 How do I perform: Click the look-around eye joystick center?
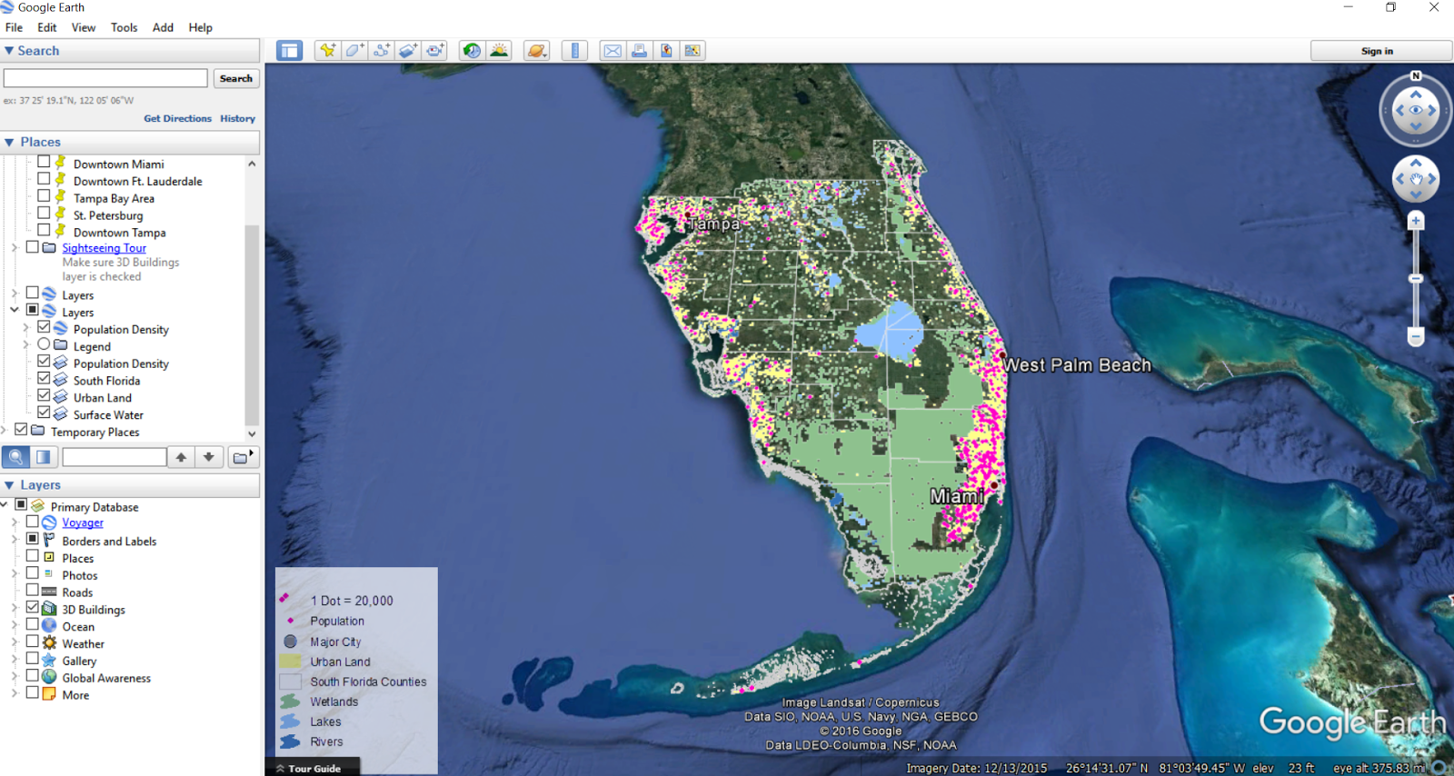tap(1416, 110)
